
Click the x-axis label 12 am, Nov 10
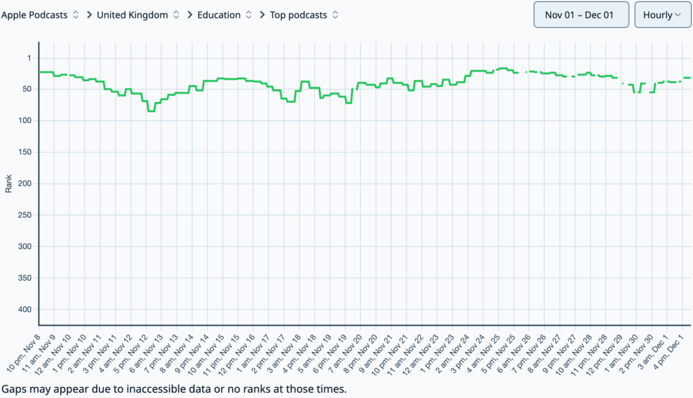tap(53, 355)
